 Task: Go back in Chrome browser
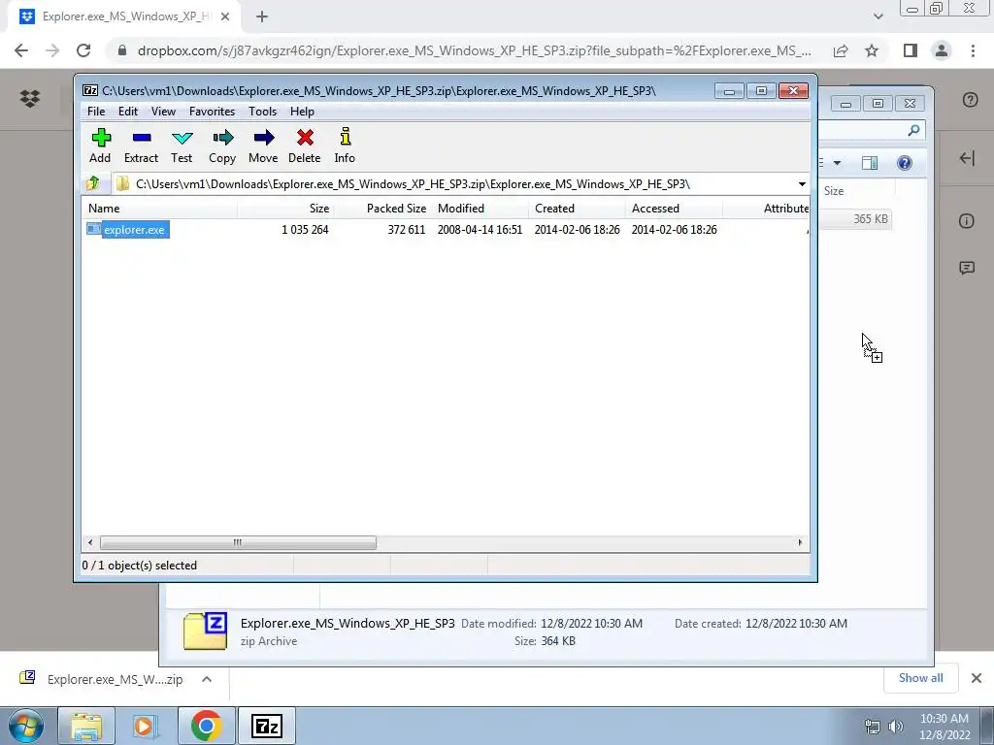click(21, 50)
